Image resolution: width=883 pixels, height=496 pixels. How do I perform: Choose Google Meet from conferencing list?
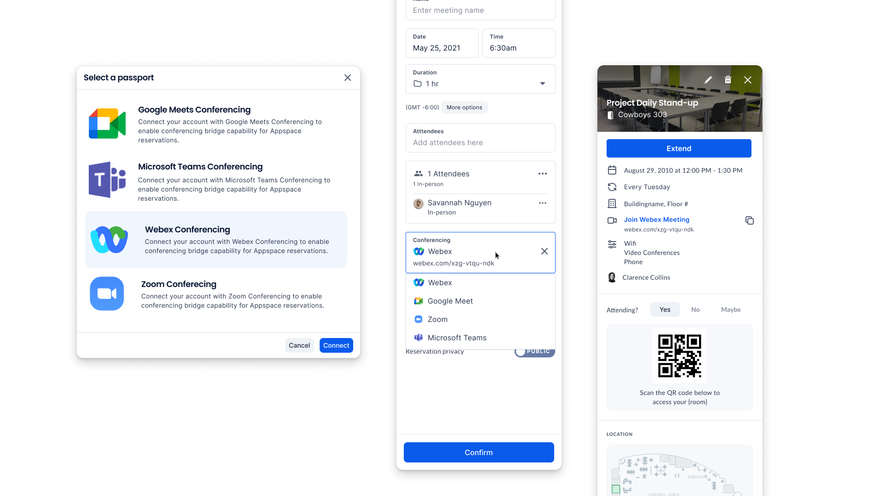tap(481, 301)
